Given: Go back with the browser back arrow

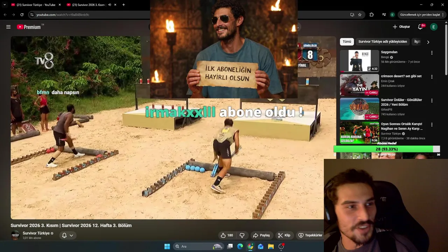Looking at the screenshot, I should tap(5, 15).
